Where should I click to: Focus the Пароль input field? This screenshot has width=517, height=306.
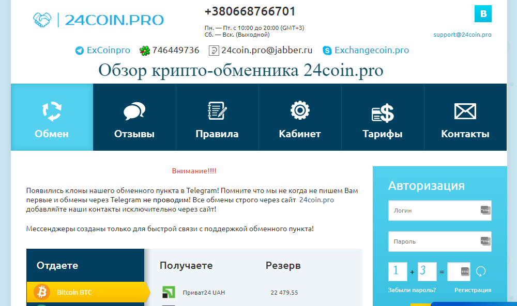pyautogui.click(x=440, y=241)
